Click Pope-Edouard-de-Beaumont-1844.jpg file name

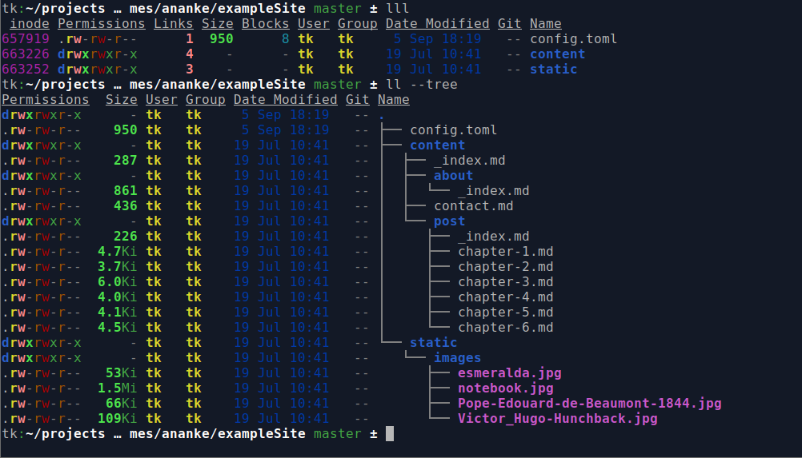click(x=589, y=404)
